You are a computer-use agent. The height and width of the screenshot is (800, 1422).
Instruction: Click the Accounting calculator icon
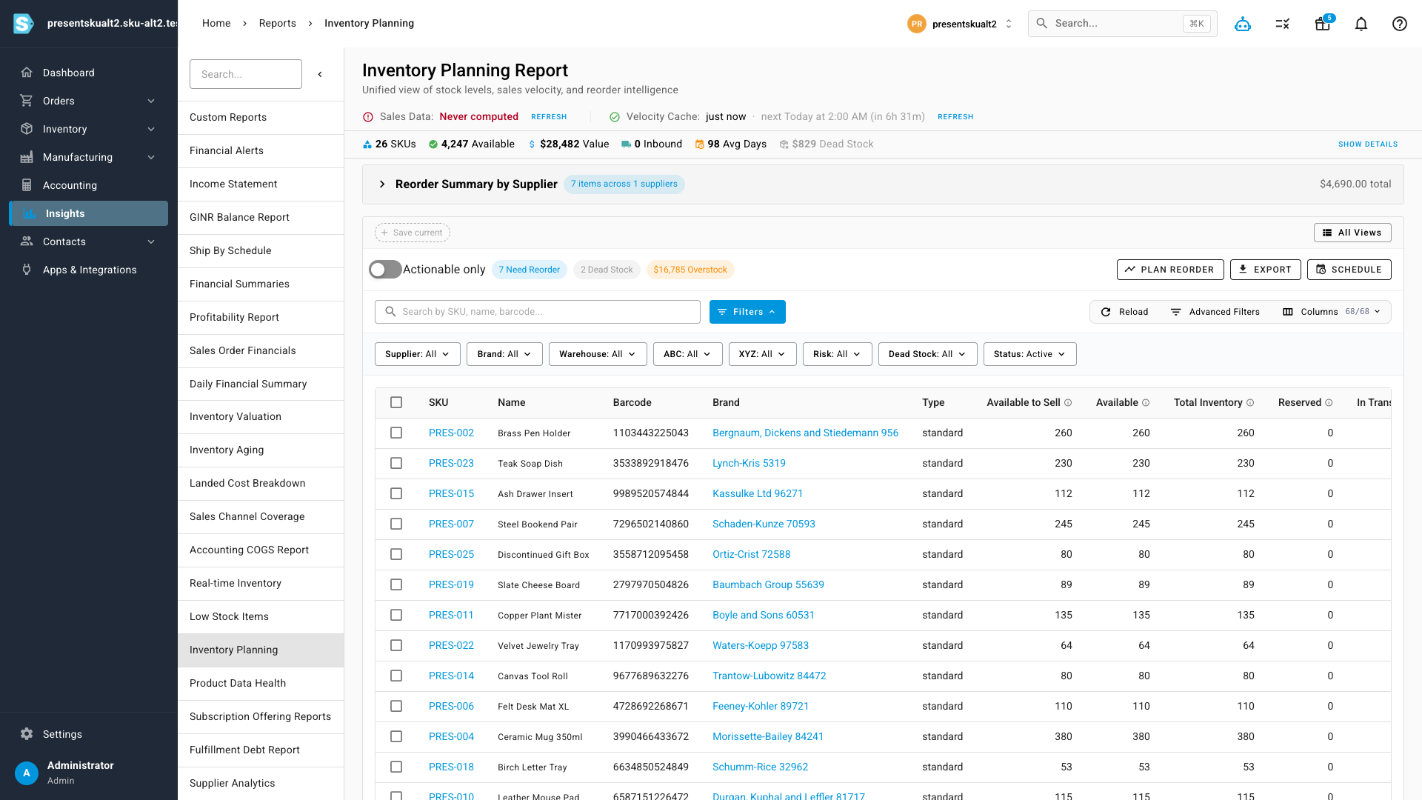pyautogui.click(x=27, y=185)
